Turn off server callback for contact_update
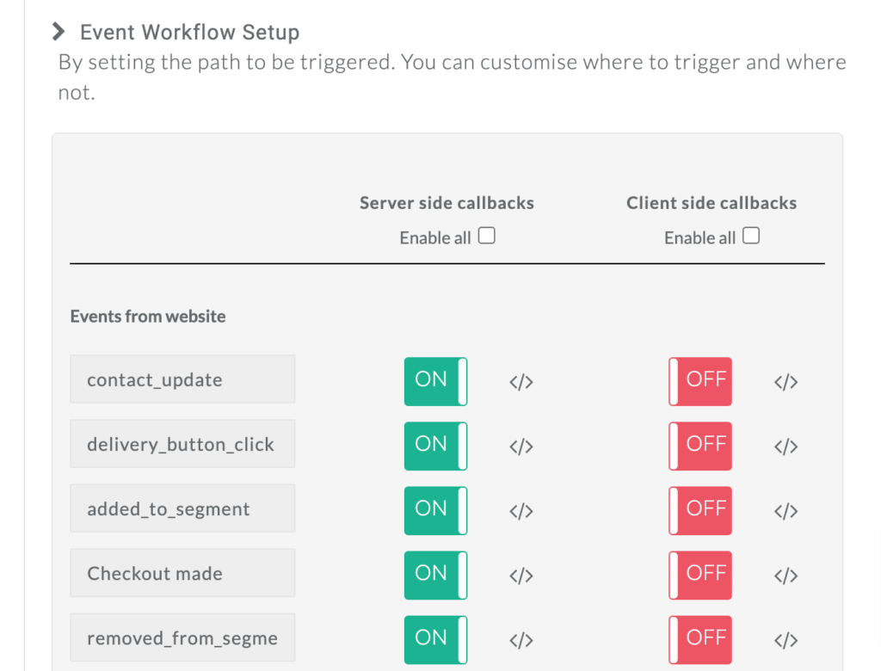 pyautogui.click(x=435, y=381)
